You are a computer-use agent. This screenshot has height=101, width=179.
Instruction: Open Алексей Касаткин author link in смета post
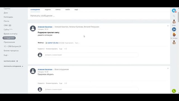click(x=45, y=27)
